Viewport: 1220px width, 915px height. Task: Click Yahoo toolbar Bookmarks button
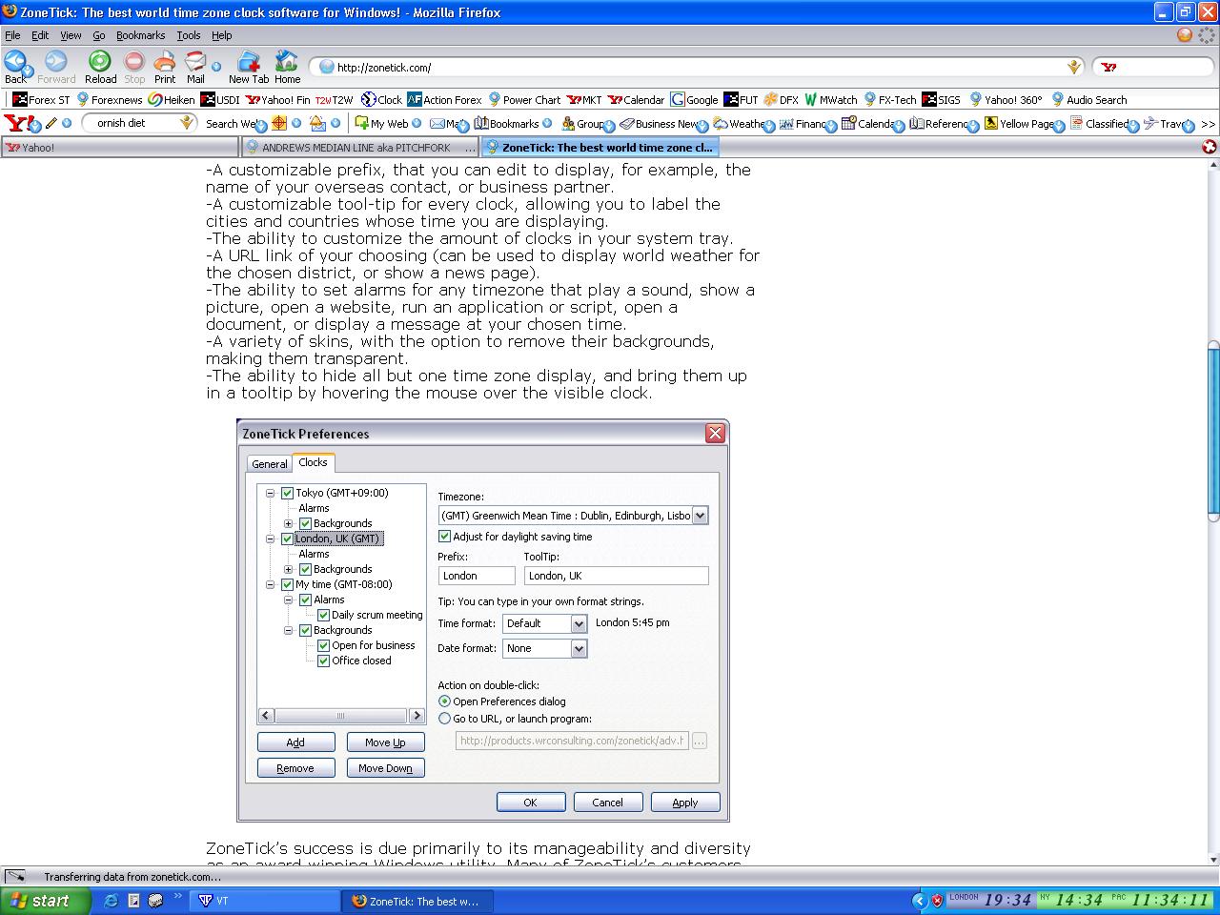[x=506, y=124]
